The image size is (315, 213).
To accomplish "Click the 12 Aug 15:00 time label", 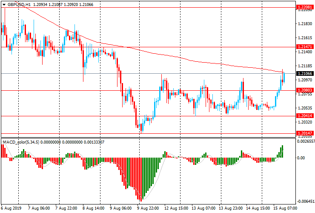I will (x=176, y=208).
